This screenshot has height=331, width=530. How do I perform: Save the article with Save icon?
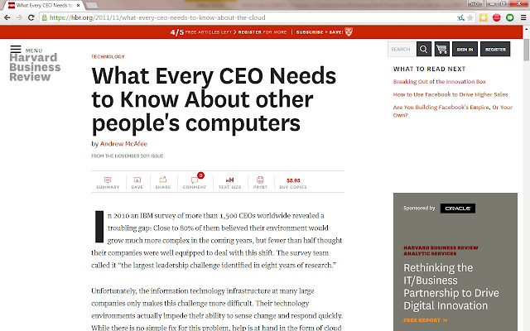[137, 183]
